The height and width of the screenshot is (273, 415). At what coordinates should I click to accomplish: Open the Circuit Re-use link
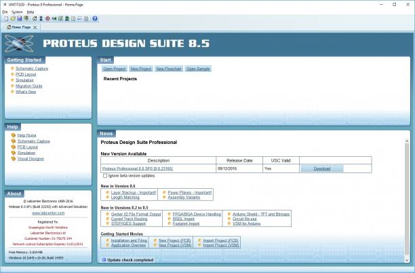tap(245, 219)
